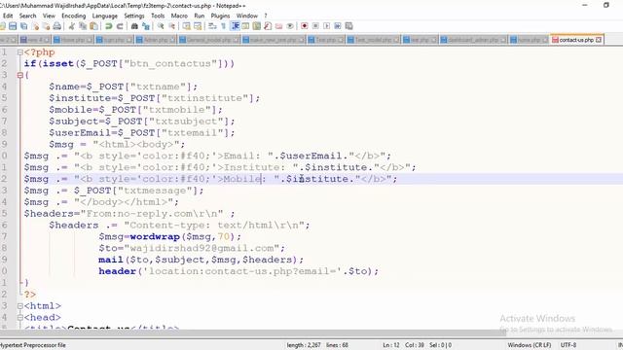Viewport: 623px width, 350px height.
Task: Toggle file monitoring eye icon
Action: (x=290, y=26)
